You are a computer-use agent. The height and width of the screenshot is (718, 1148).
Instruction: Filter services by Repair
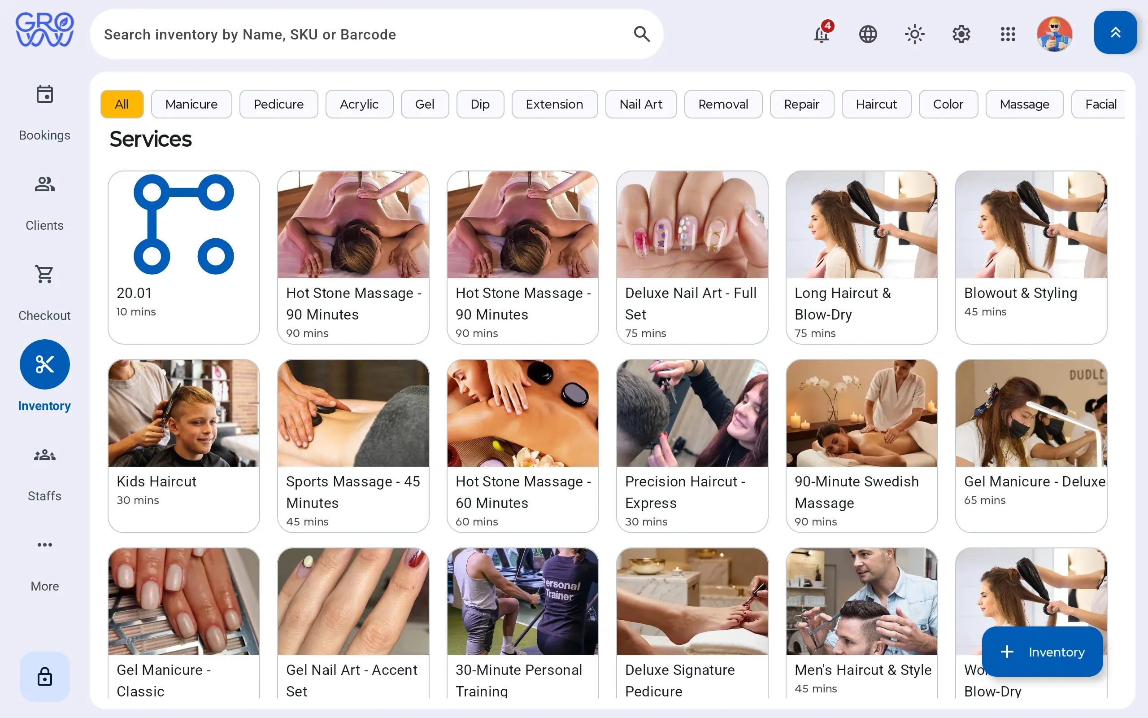pyautogui.click(x=802, y=104)
